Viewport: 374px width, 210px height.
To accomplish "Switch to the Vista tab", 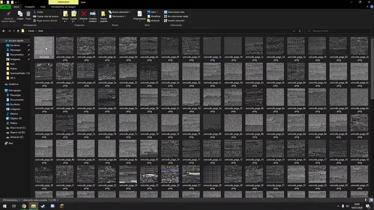I will coord(43,7).
